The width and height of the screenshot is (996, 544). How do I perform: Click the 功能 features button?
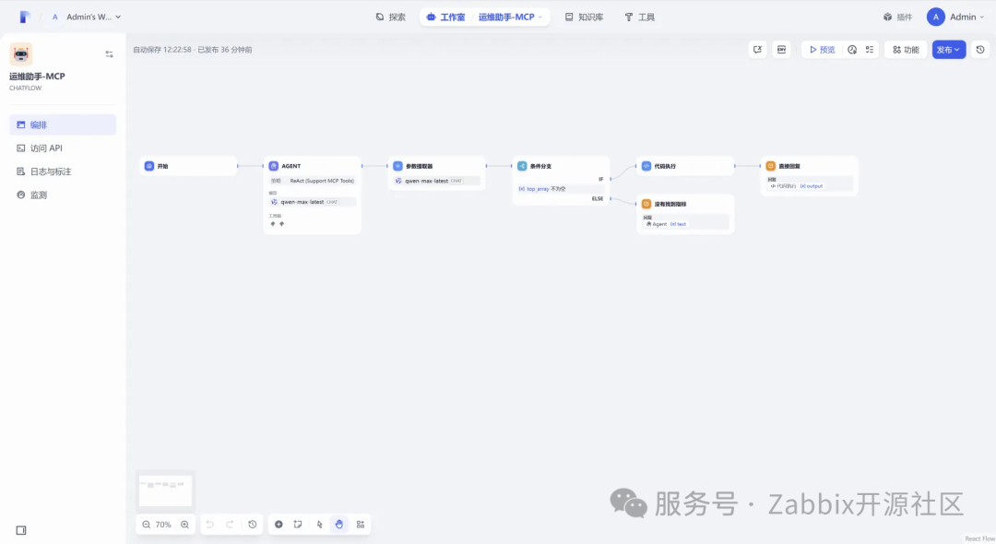[x=904, y=49]
